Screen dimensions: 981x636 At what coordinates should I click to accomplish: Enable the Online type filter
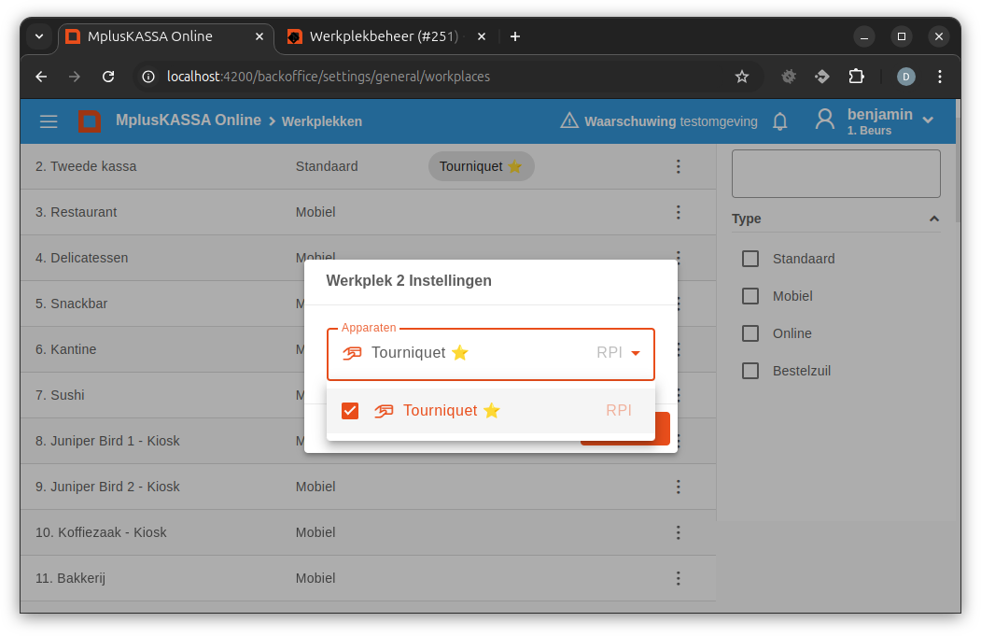tap(750, 333)
